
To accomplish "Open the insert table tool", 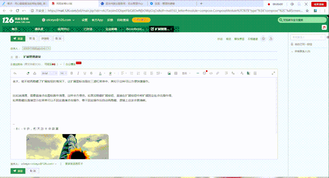I will [176, 73].
